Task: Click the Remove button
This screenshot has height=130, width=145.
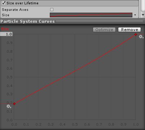Action: tap(129, 30)
